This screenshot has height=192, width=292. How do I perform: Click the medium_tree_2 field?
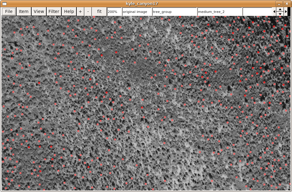click(219, 12)
